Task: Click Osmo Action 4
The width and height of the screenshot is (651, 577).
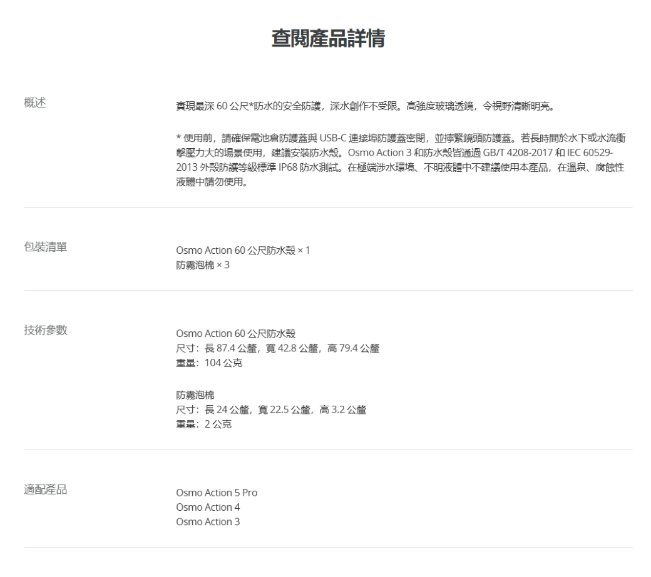Action: coord(208,508)
